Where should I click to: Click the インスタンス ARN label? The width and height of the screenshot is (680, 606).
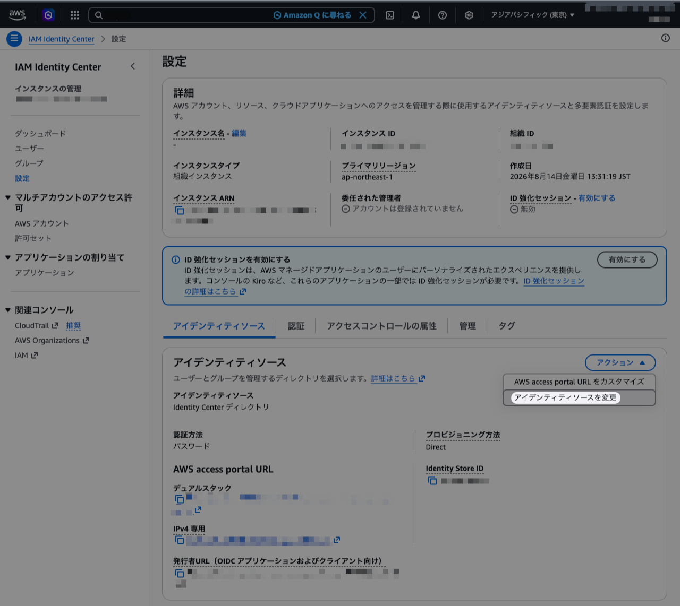[203, 198]
